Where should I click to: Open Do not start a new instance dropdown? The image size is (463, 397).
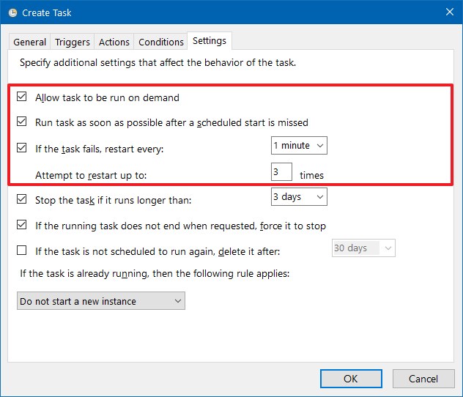(101, 301)
